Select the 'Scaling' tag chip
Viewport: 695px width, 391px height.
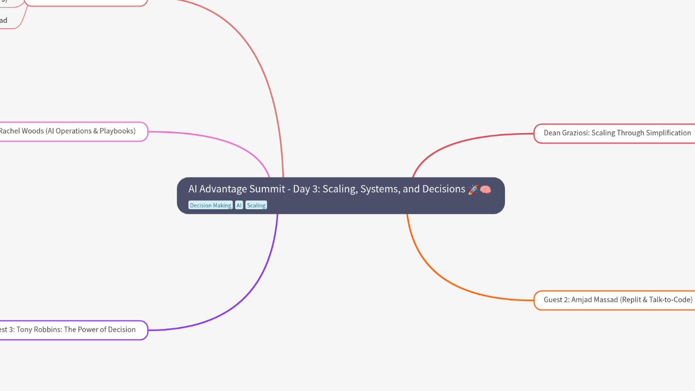(256, 205)
